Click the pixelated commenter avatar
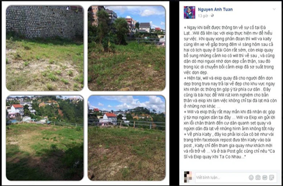283x186 pixels. 188,177
